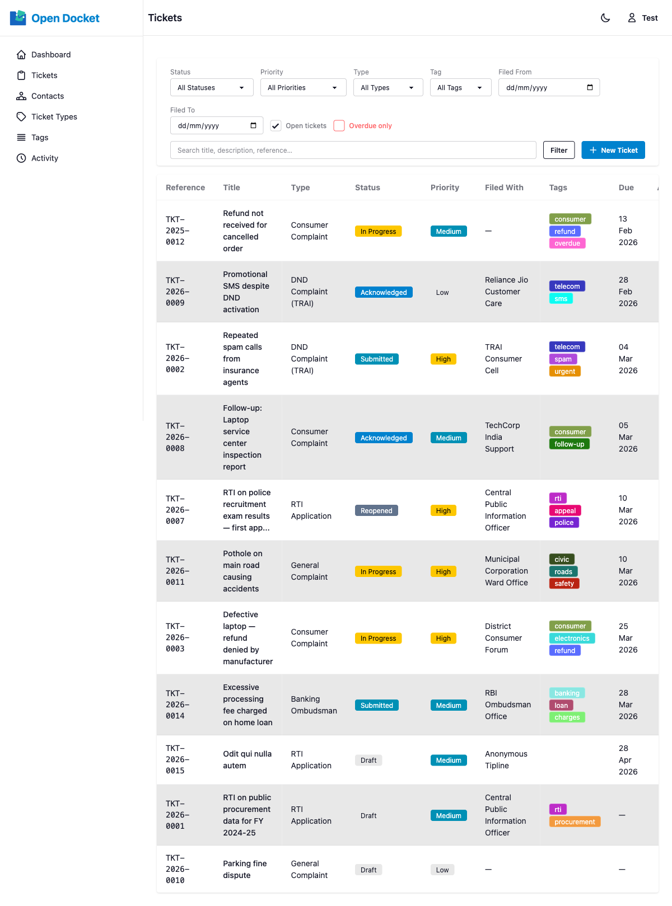Focus the search title, description field
The width and height of the screenshot is (672, 906).
pos(353,150)
